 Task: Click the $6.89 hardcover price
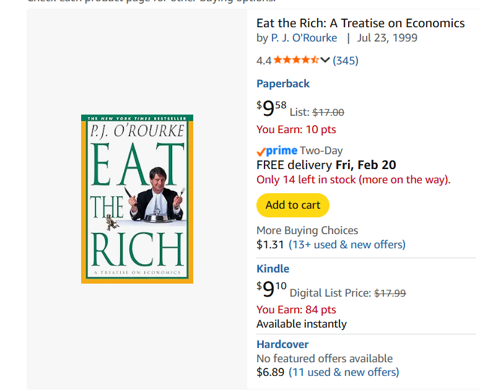click(x=270, y=372)
